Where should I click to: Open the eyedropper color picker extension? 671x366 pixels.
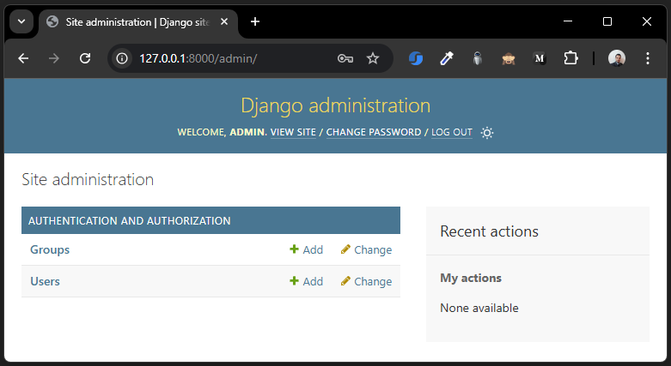tap(446, 58)
